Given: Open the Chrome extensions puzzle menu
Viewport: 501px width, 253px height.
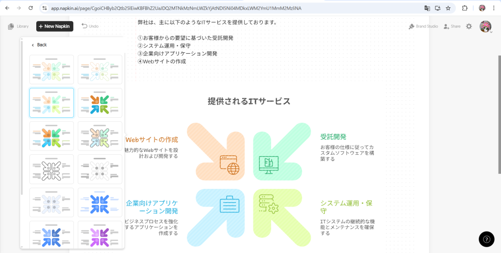Looking at the screenshot, I should 465,8.
